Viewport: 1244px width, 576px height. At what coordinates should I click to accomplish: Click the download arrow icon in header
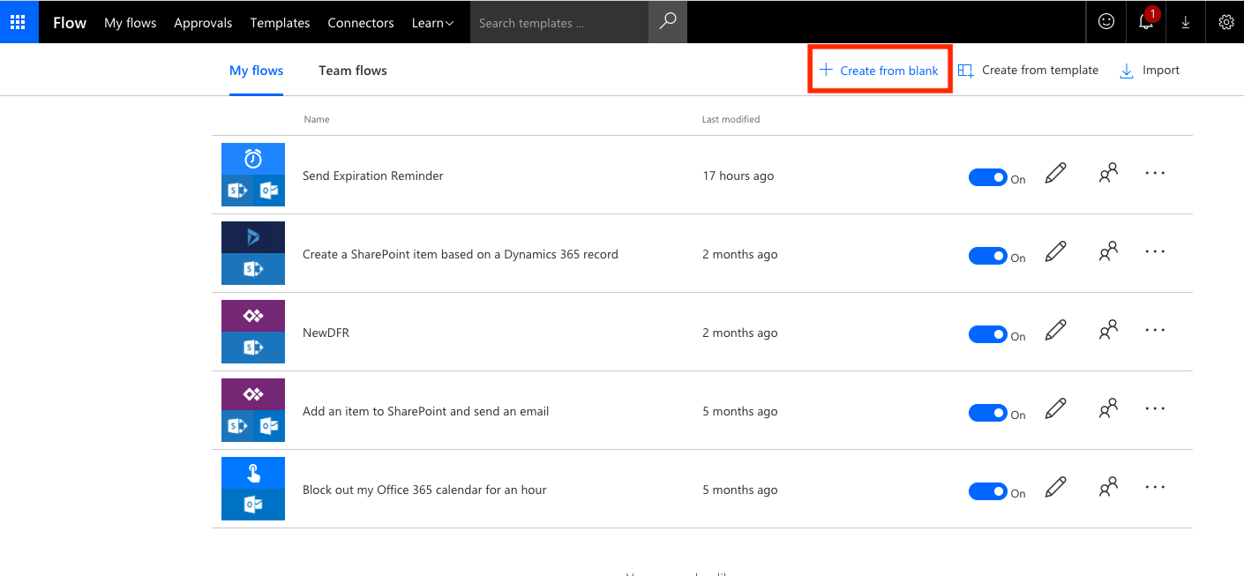(1186, 22)
